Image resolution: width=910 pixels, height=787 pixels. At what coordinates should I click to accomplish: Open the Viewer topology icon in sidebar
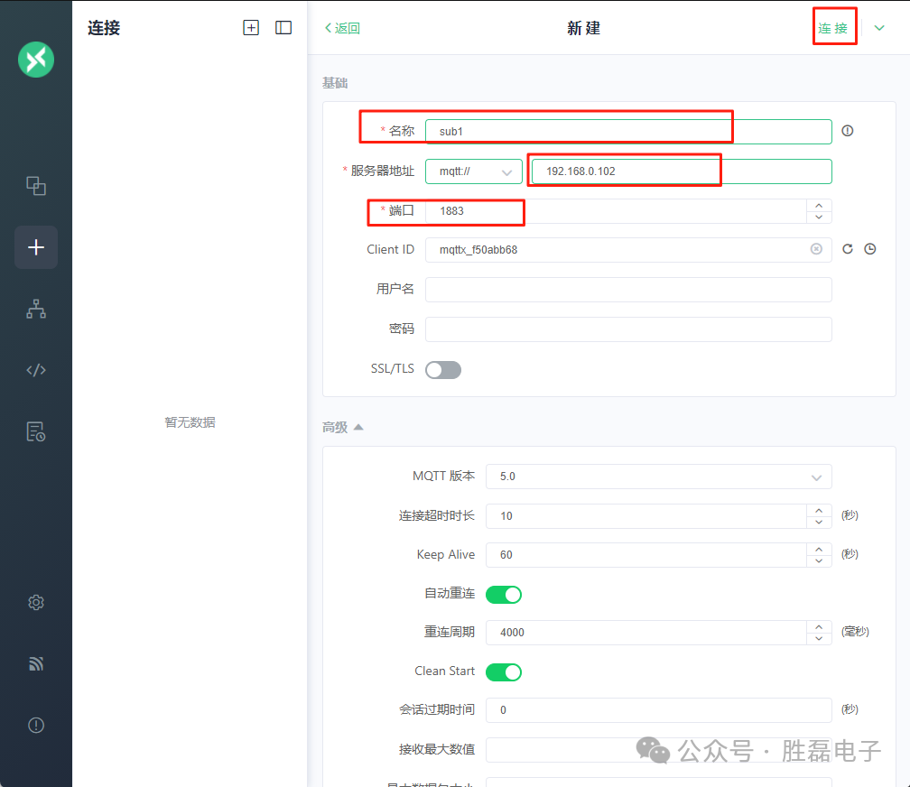(x=36, y=309)
